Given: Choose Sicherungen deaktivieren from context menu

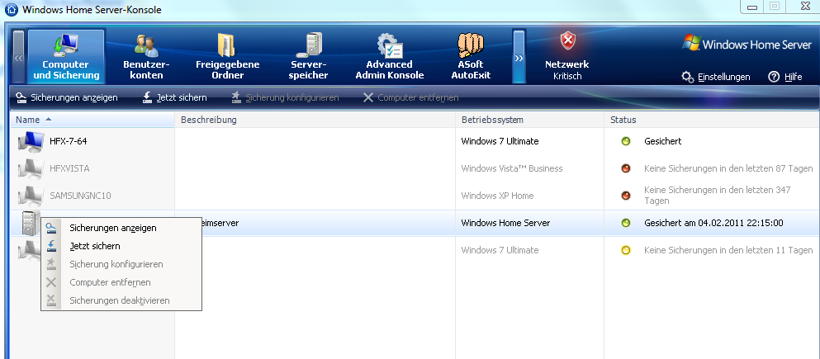Looking at the screenshot, I should pos(121,300).
